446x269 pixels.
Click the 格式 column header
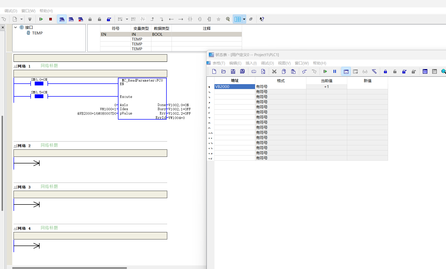pos(281,81)
